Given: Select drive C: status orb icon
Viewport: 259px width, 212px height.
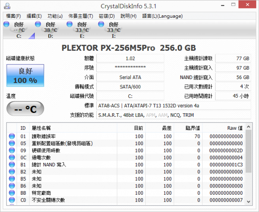Looking at the screenshot, I should pos(6,24).
